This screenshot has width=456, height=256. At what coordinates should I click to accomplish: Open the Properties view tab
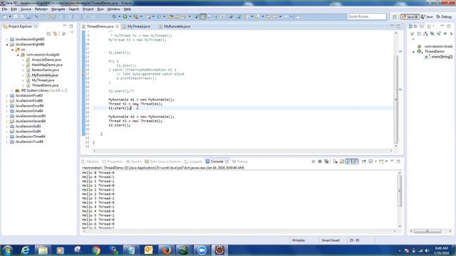tap(113, 161)
